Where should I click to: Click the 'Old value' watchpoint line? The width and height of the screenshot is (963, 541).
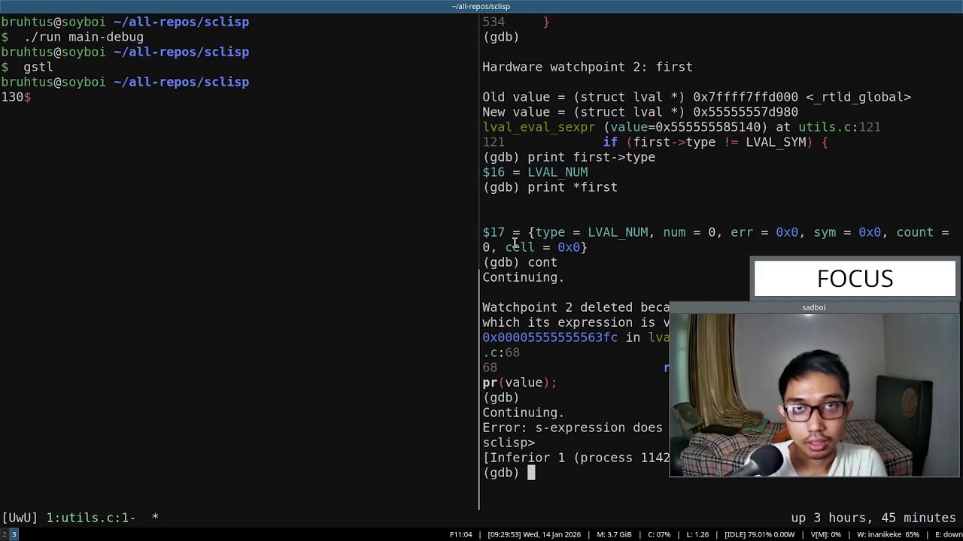point(697,97)
